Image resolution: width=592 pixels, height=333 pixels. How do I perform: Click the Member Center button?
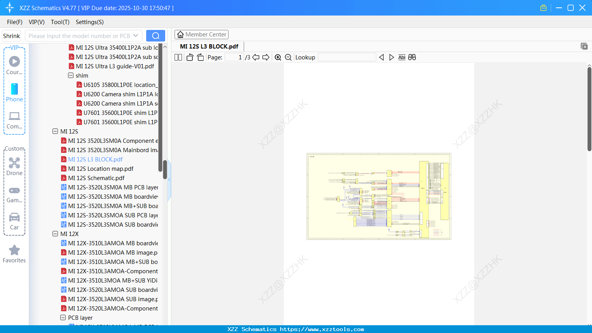pos(201,35)
